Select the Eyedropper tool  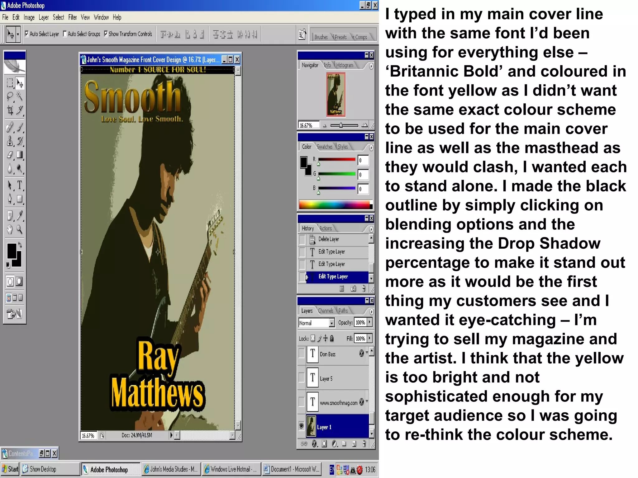click(20, 216)
